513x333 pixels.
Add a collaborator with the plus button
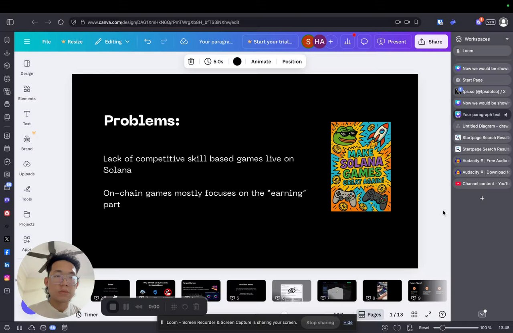[331, 42]
